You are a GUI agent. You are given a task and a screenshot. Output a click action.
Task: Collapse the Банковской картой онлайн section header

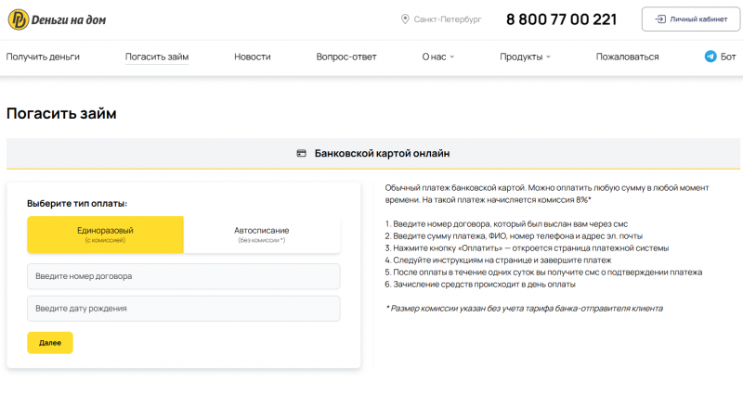click(x=373, y=153)
